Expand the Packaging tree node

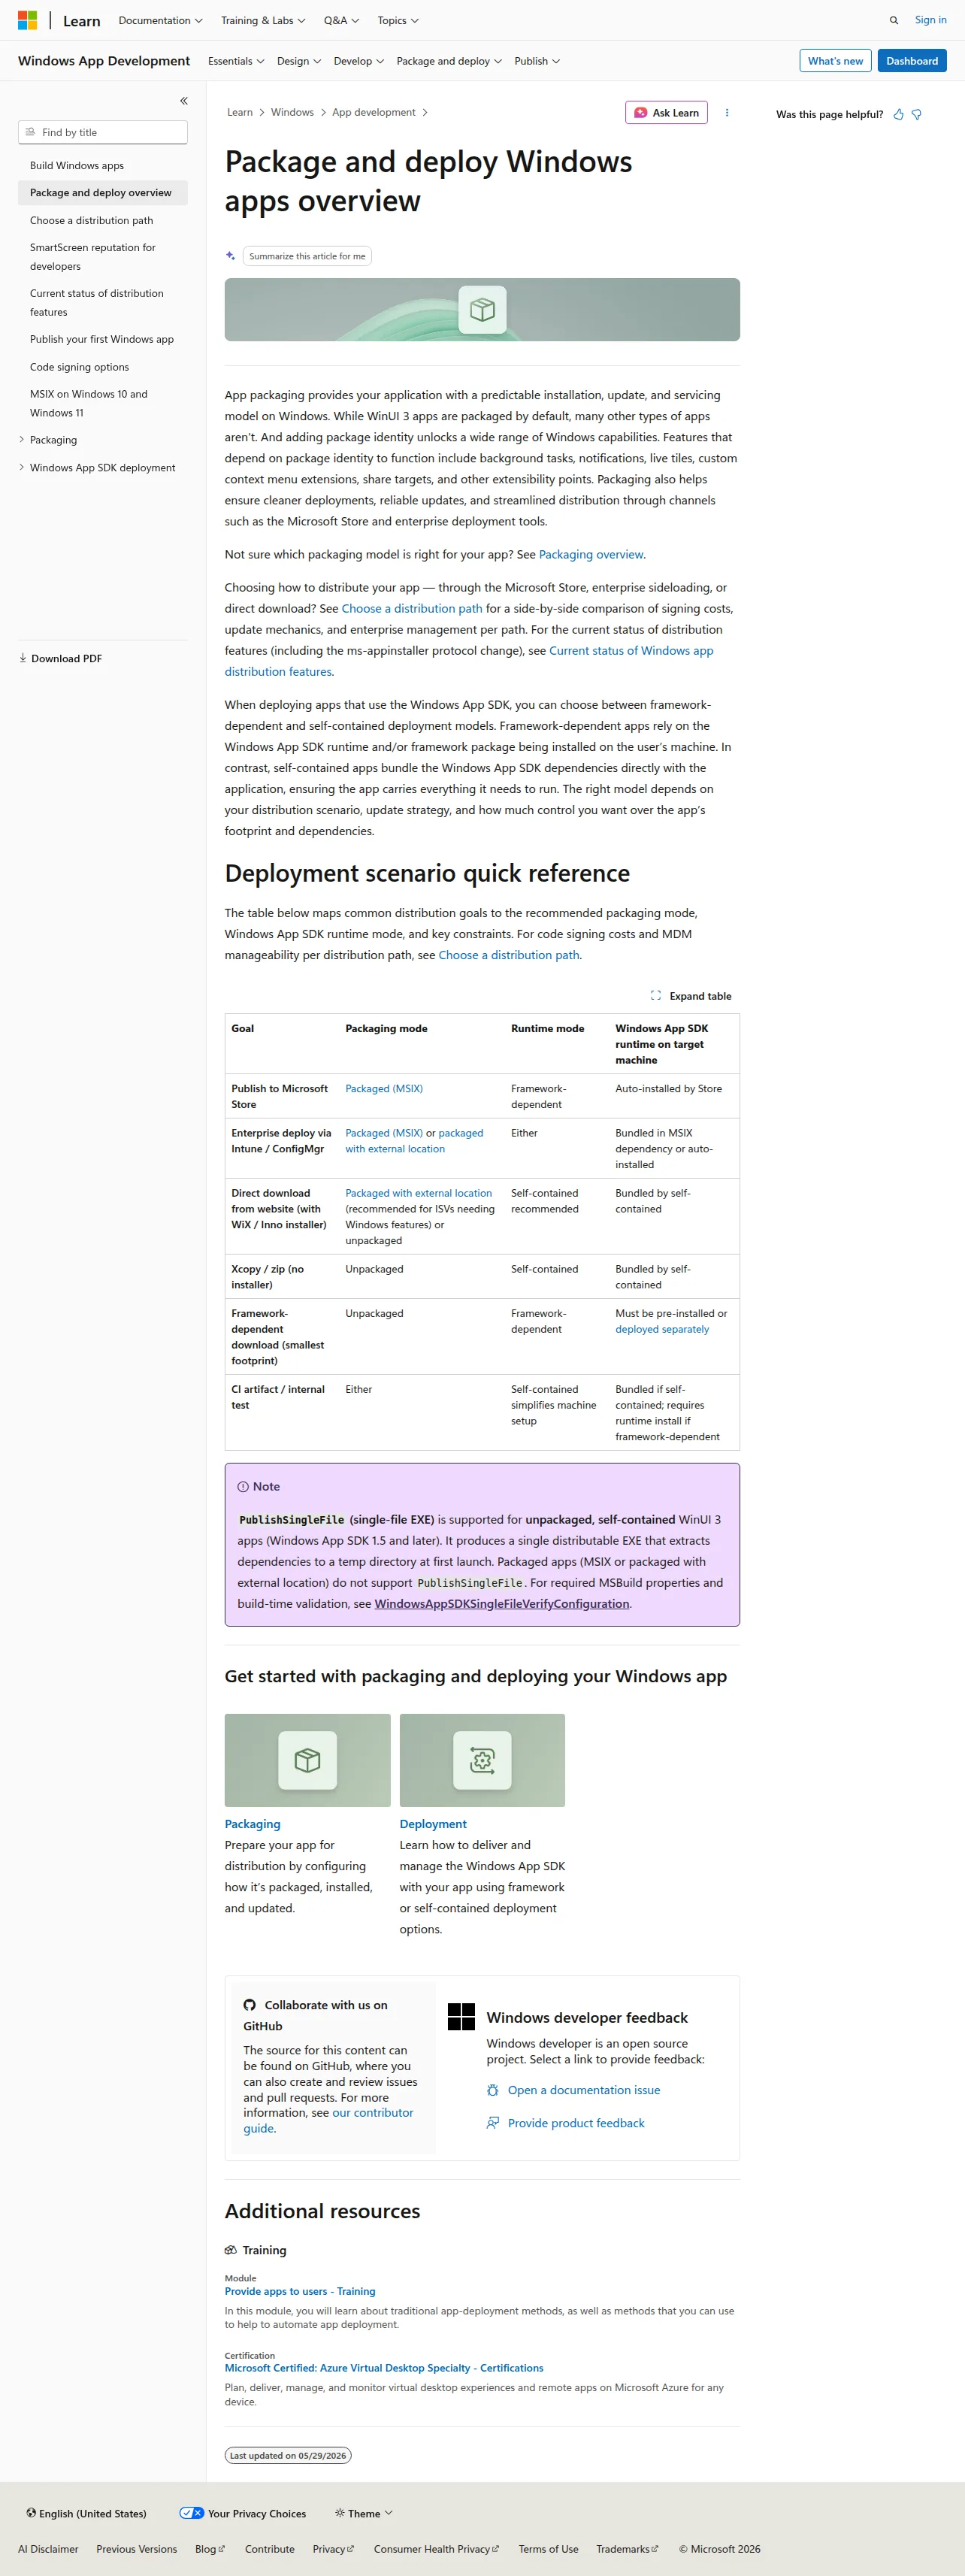pyautogui.click(x=22, y=440)
